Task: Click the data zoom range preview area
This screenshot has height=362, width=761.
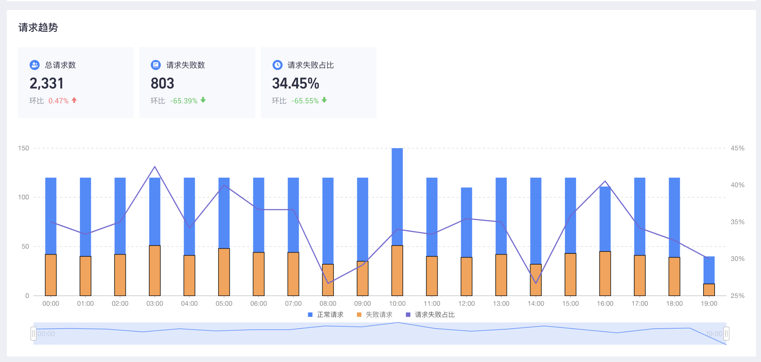Action: coord(380,334)
